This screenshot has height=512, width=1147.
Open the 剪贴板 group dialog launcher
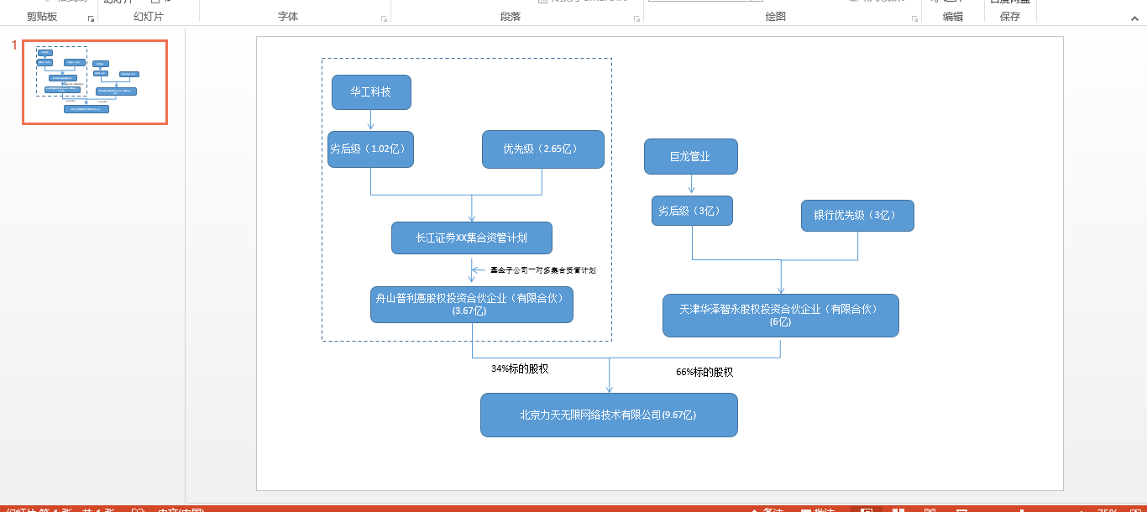(x=92, y=18)
